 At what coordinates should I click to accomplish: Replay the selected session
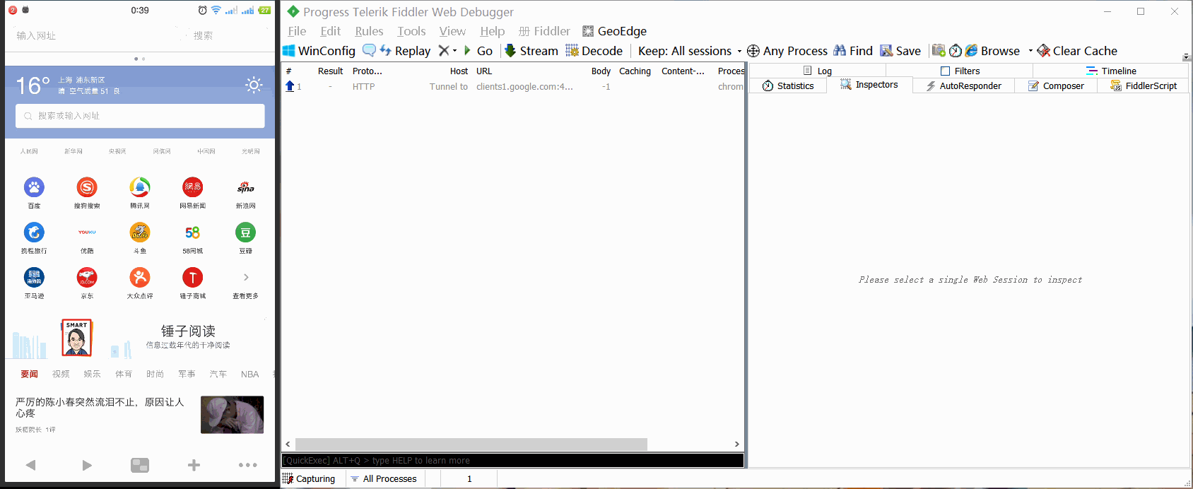[405, 51]
